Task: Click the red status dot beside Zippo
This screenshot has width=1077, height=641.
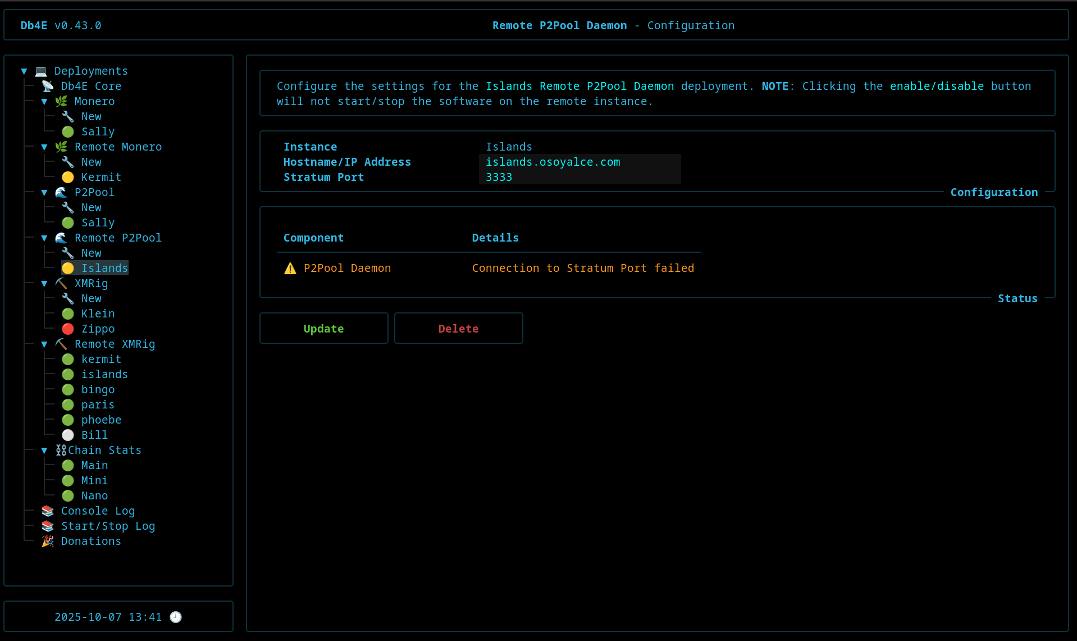Action: pos(68,329)
